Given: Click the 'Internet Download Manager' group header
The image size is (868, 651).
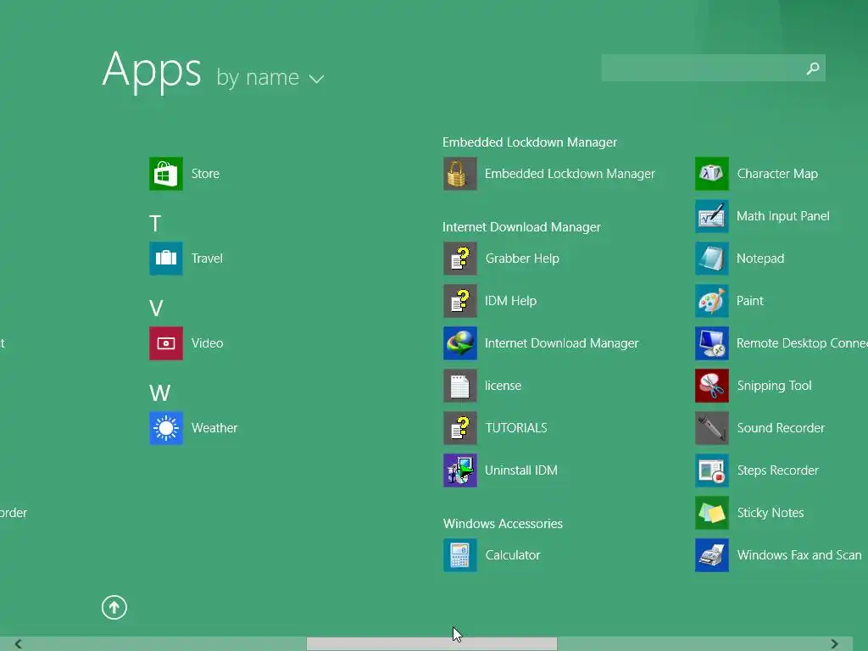Looking at the screenshot, I should [521, 227].
